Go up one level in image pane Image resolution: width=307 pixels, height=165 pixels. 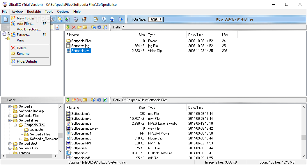pos(68,27)
